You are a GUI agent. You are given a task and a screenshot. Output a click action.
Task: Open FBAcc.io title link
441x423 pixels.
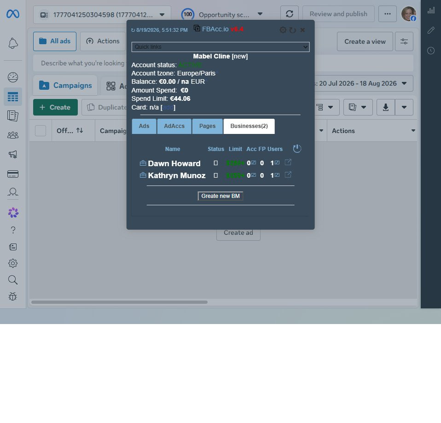(x=215, y=29)
